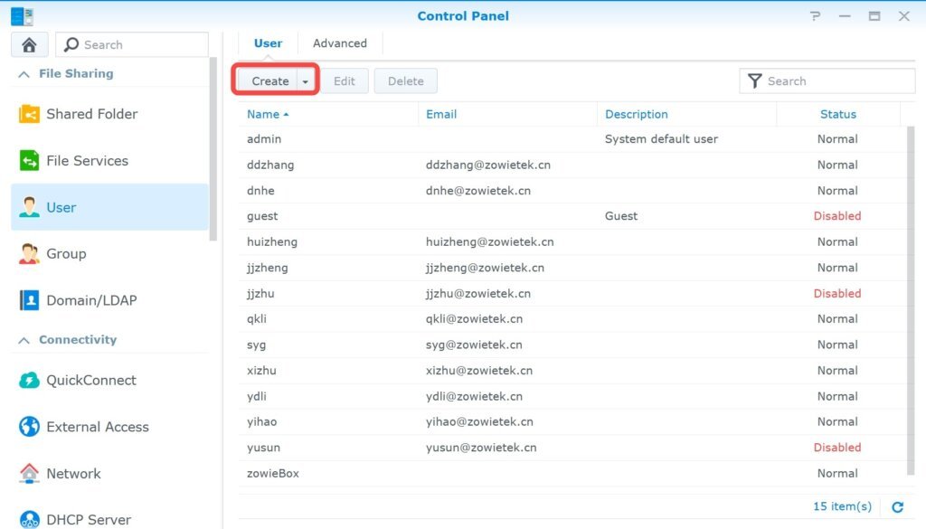Switch to the Advanced tab
Viewport: 926px width, 529px height.
339,43
